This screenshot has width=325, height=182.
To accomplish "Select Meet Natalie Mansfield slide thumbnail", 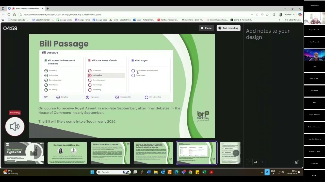I will coord(67,153).
